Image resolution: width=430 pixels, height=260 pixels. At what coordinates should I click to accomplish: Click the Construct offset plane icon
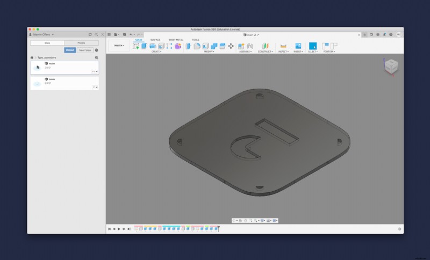(x=264, y=46)
